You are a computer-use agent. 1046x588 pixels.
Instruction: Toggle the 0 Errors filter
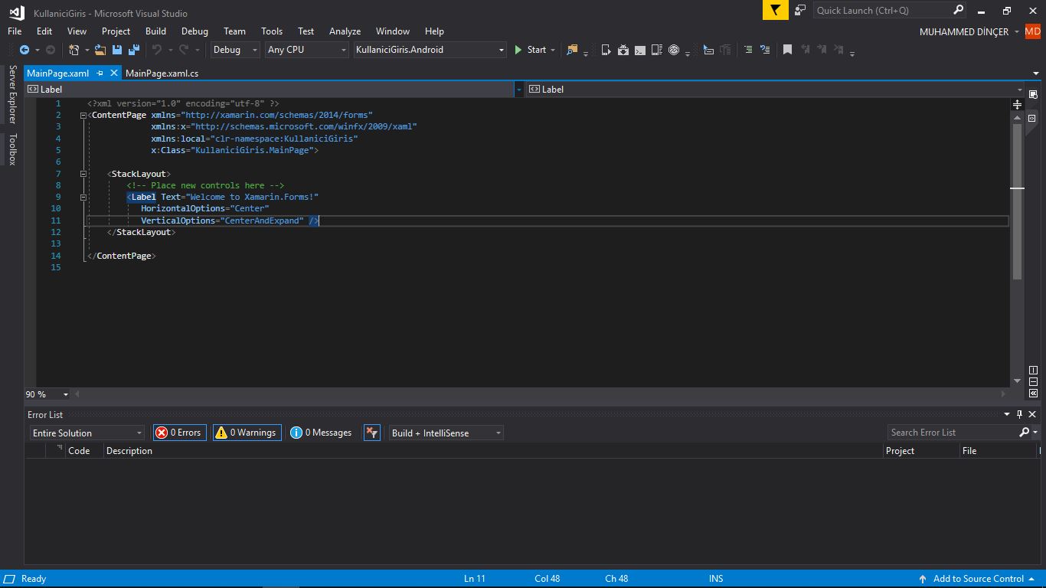[x=180, y=433]
